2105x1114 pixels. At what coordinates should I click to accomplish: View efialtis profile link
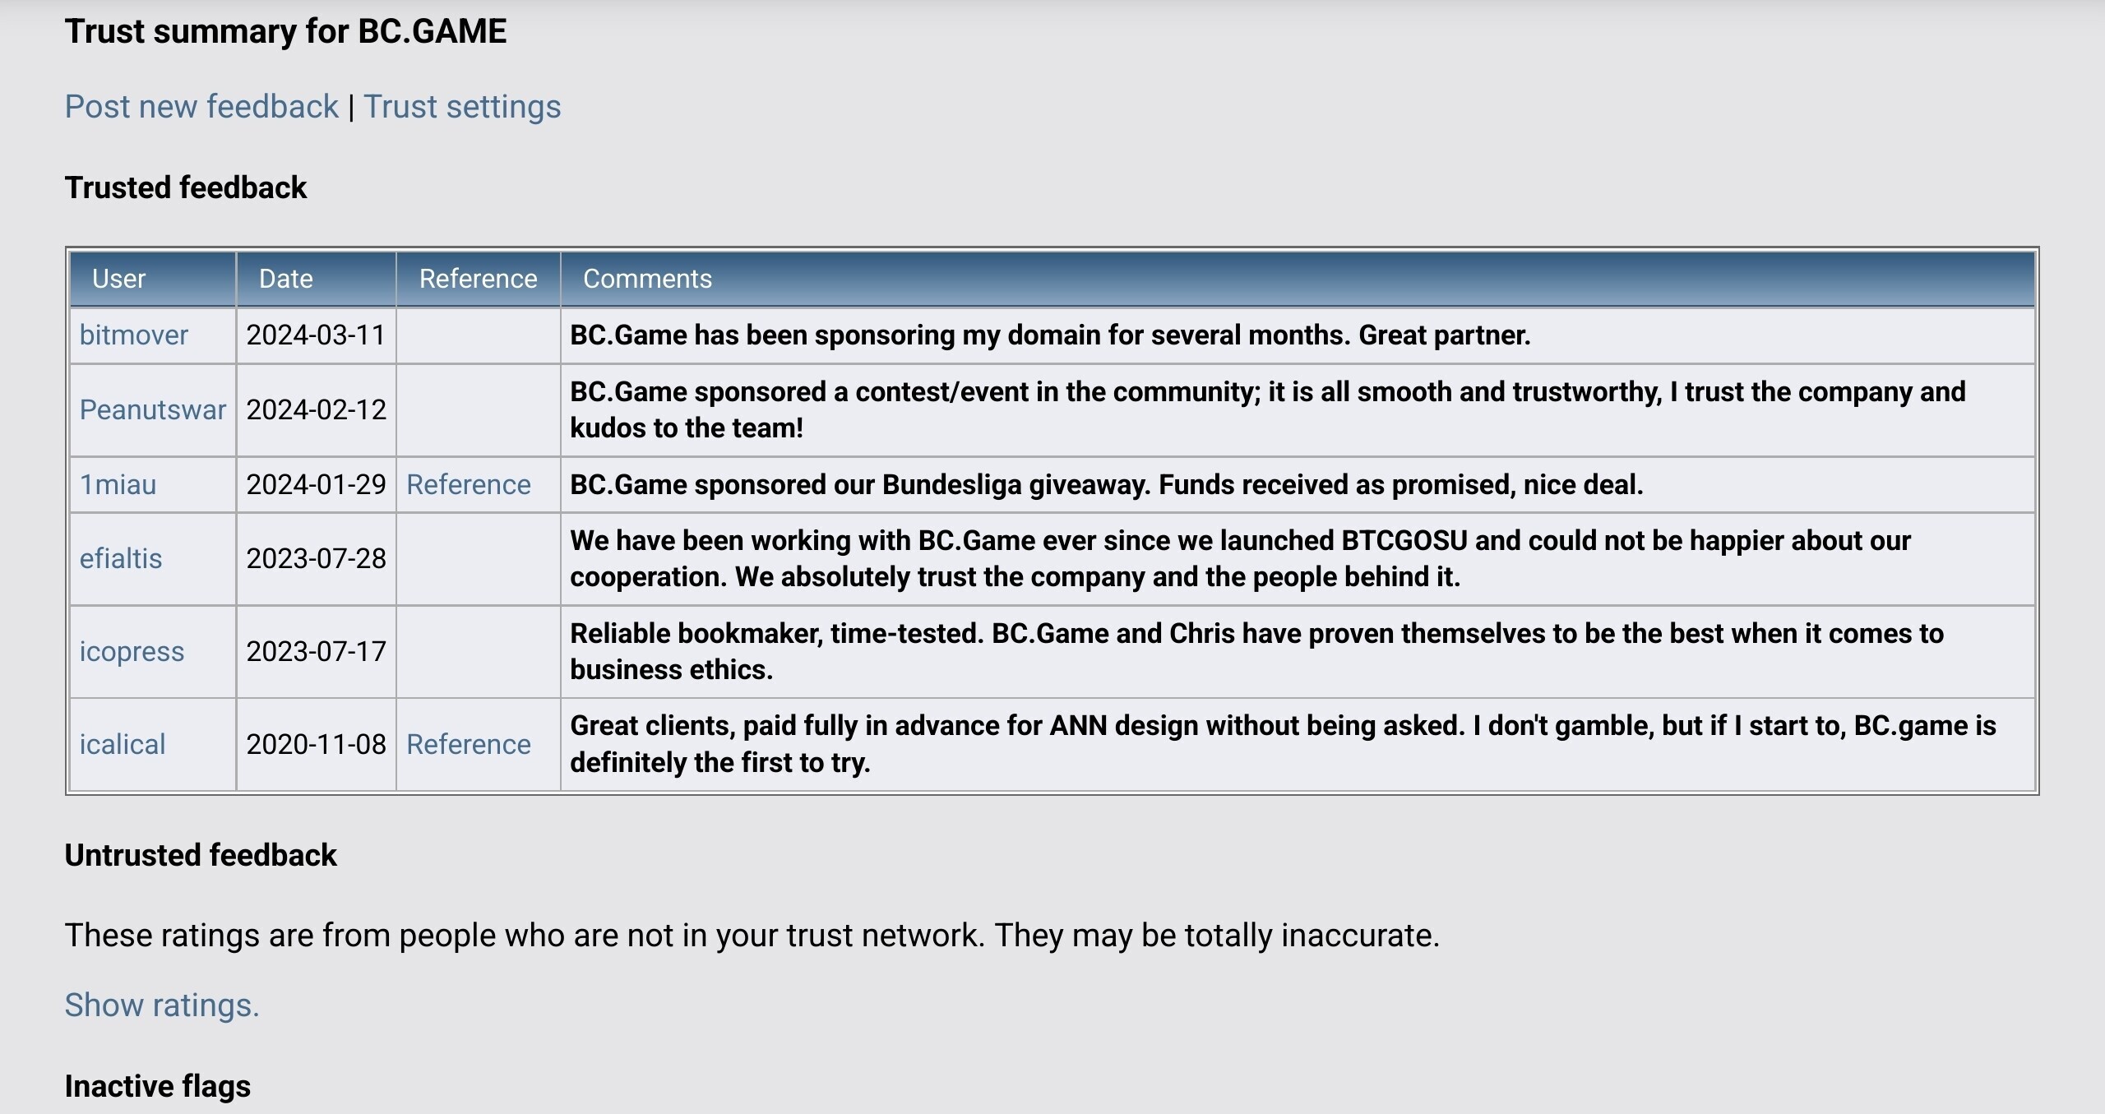pos(121,559)
